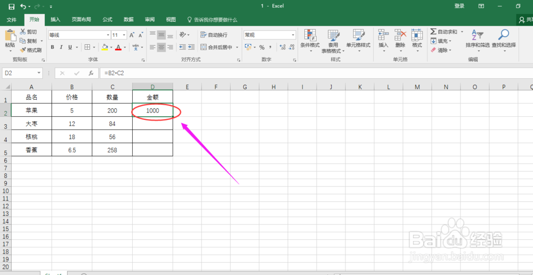
Task: Decrease font size with smaller A icon
Action: click(x=141, y=35)
